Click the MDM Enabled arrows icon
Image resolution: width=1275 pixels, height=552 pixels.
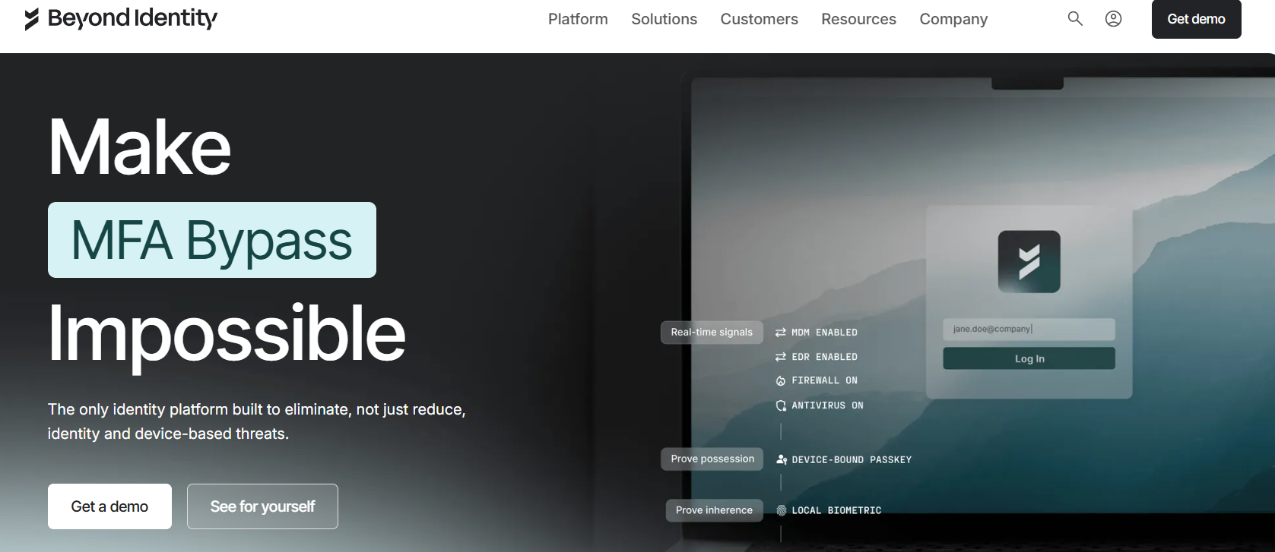coord(780,333)
